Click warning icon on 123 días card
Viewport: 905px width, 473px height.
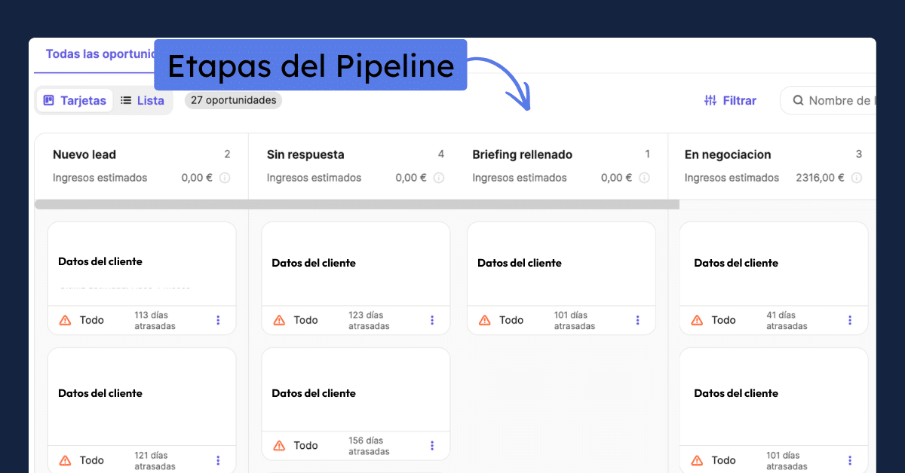coord(279,320)
